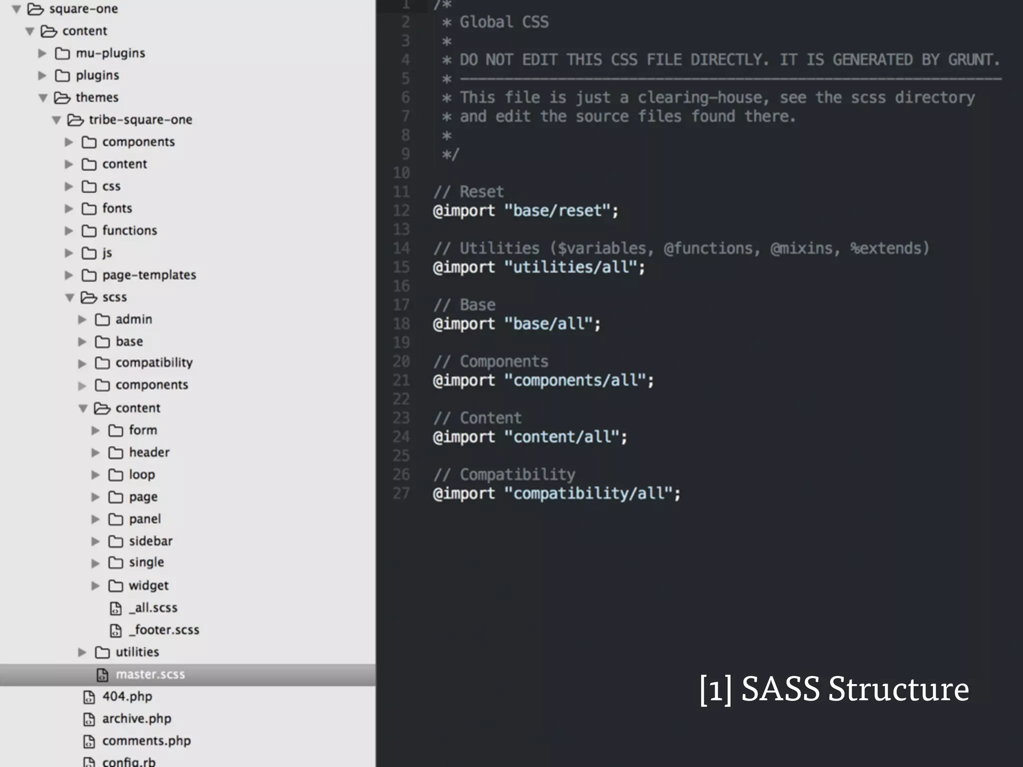This screenshot has height=767, width=1023.
Task: Click the css folder icon
Action: pos(89,186)
